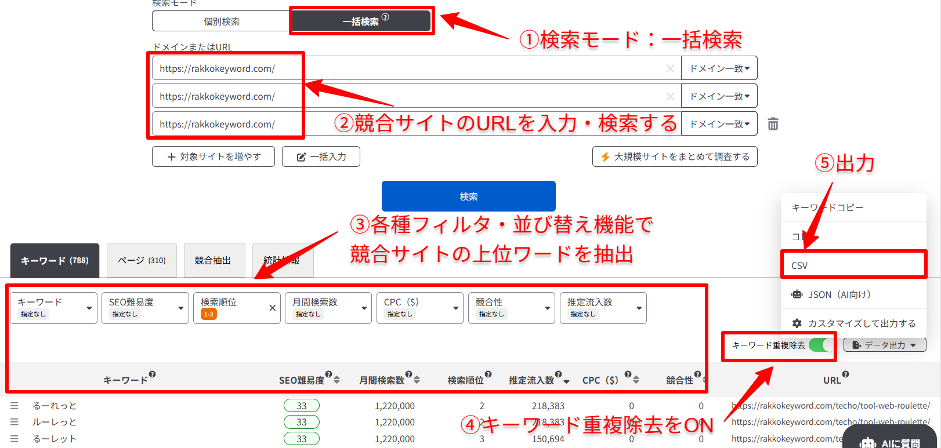Select 個別検索 search mode
This screenshot has height=448, width=941.
[221, 21]
